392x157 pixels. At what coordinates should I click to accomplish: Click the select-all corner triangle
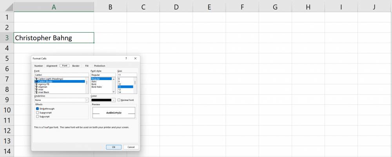click(x=9, y=7)
